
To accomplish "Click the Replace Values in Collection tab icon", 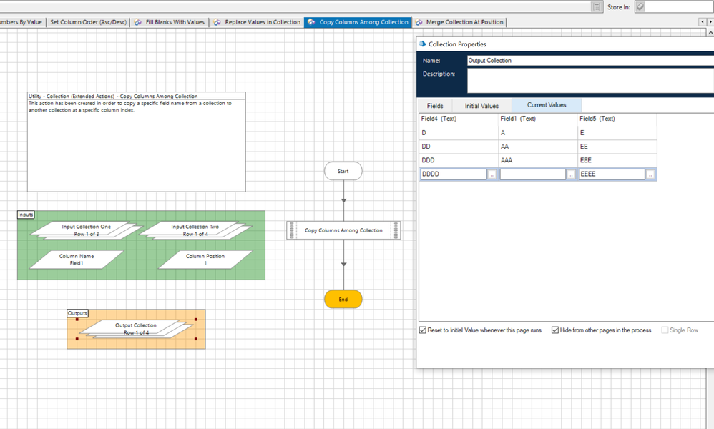I will [217, 22].
